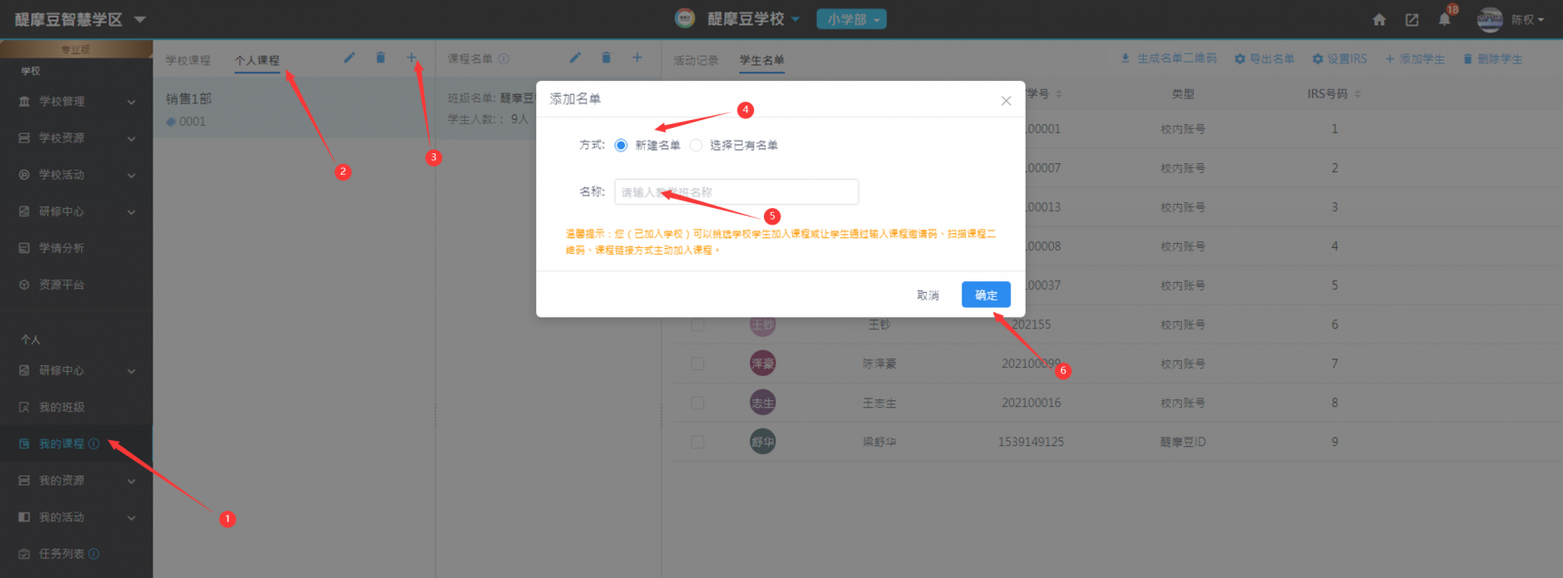The image size is (1563, 578).
Task: Open the notification bell icon
Action: (x=1444, y=20)
